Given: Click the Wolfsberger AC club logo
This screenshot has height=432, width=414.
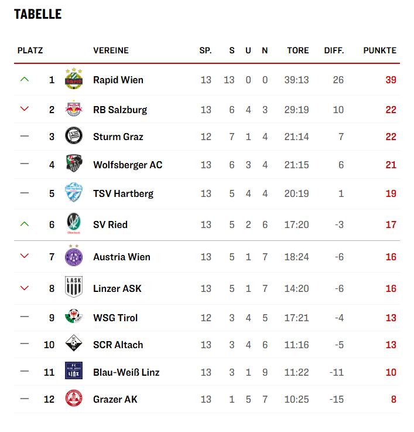Looking at the screenshot, I should 73,165.
